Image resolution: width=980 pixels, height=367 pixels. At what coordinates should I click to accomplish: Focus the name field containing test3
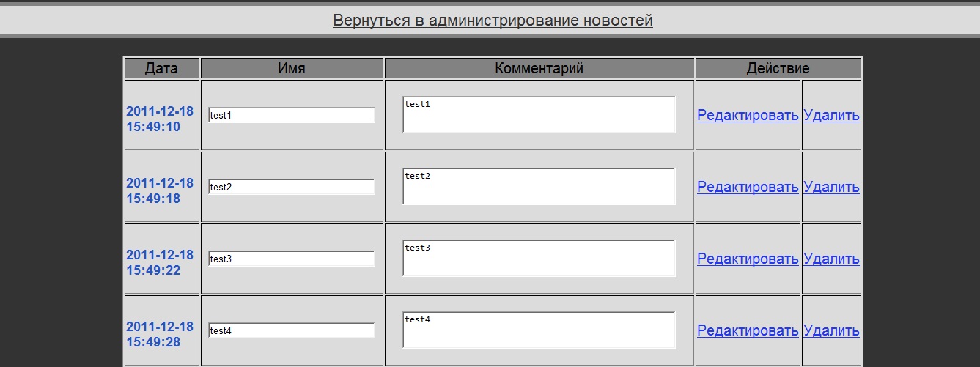point(292,259)
